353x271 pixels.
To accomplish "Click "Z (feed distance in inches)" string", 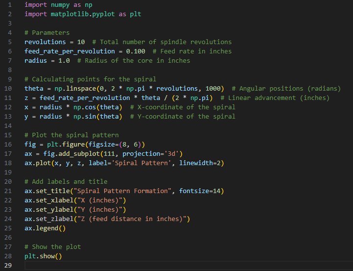I will tap(132, 219).
